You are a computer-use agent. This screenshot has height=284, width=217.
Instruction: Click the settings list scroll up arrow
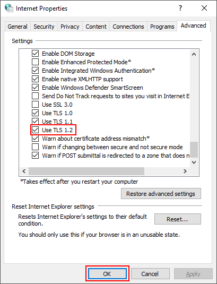(194, 54)
